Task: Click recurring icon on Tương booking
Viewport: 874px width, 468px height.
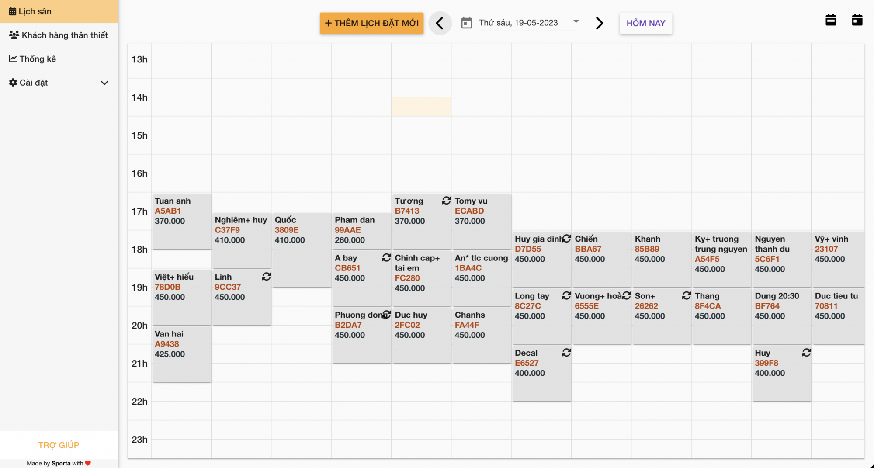Action: coord(446,200)
